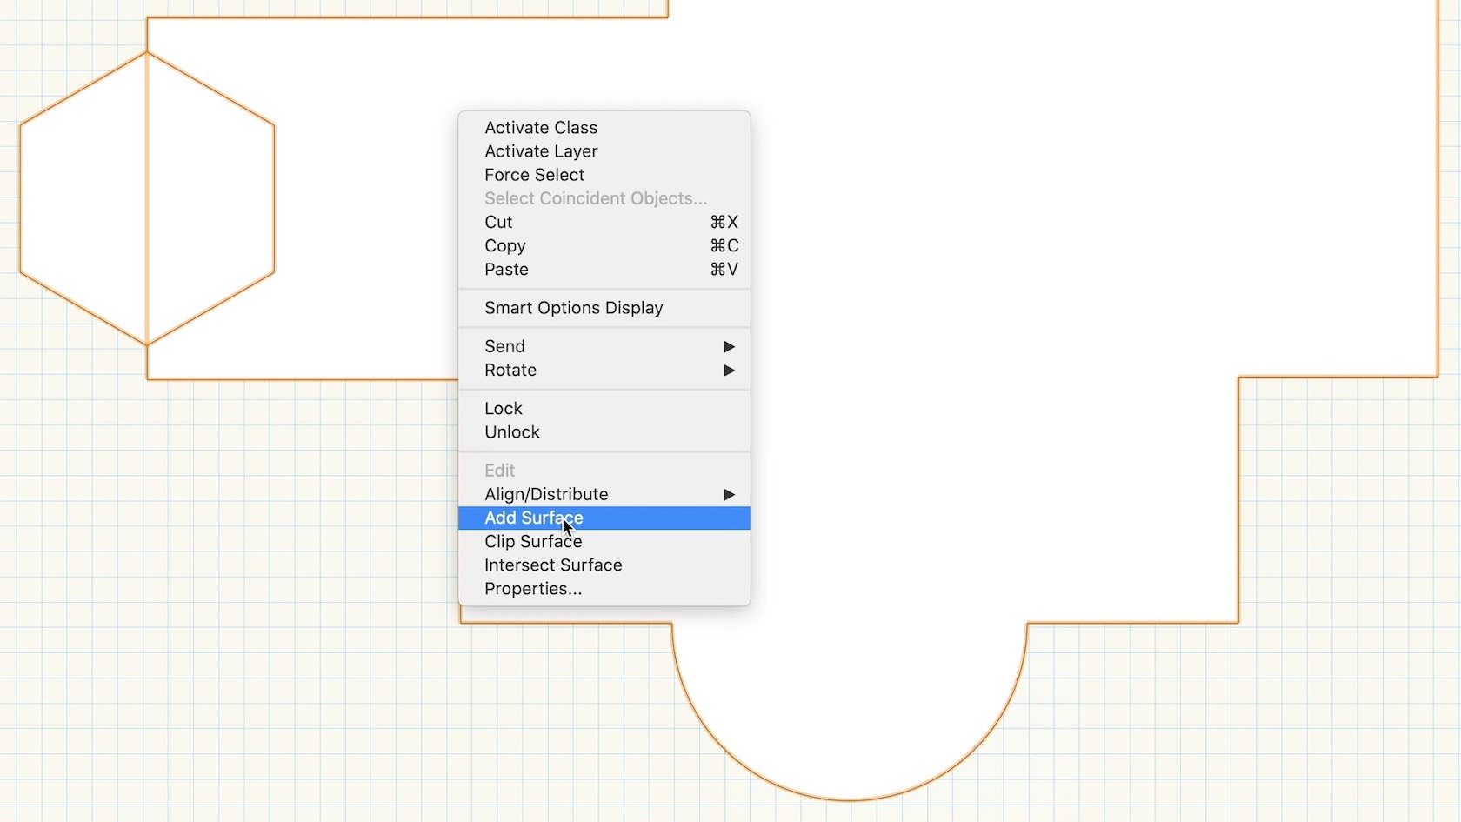Image resolution: width=1461 pixels, height=822 pixels.
Task: Open Smart Options Display
Action: 604,308
